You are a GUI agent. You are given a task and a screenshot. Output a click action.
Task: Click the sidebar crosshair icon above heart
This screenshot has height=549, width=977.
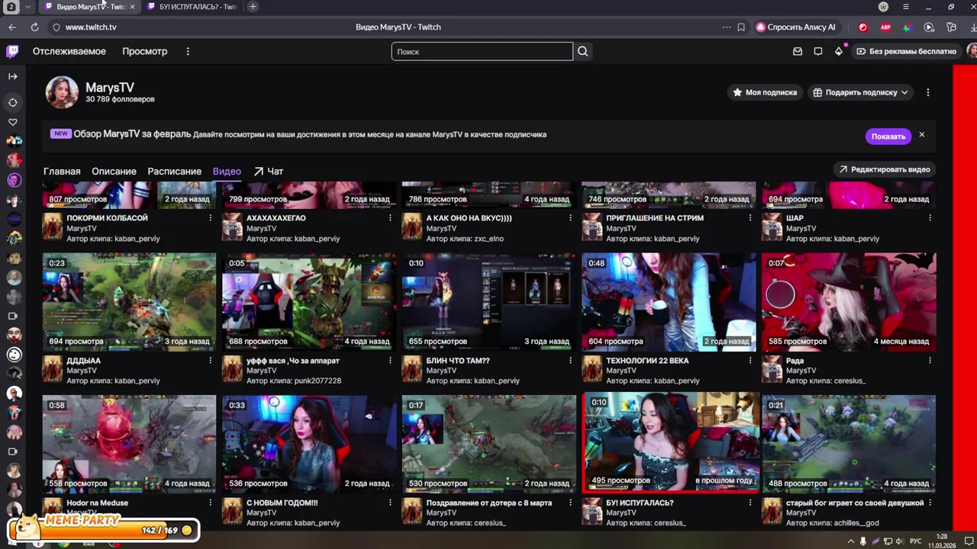click(13, 102)
